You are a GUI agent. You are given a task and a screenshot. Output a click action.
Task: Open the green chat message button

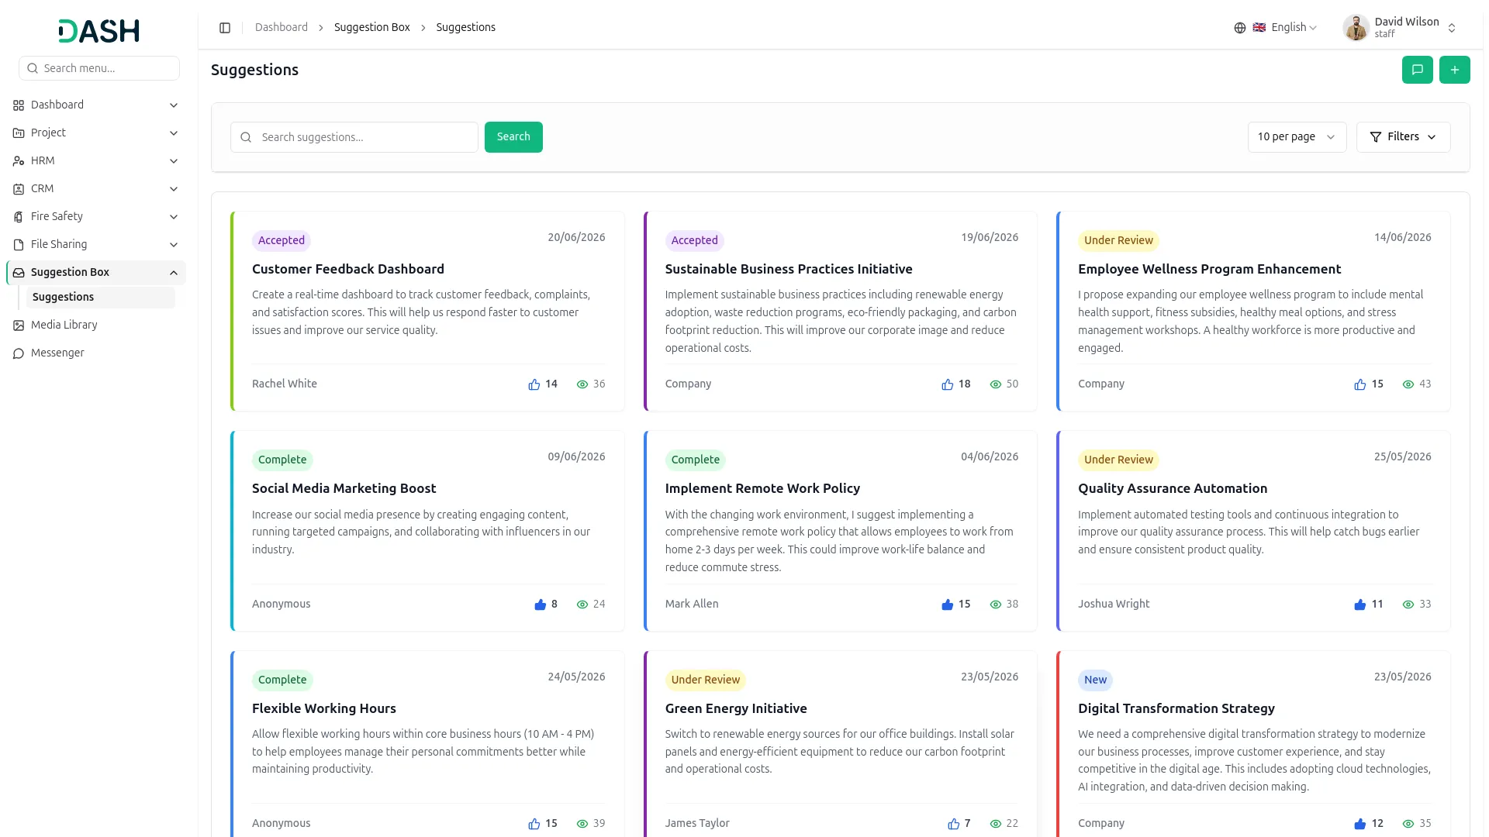(x=1417, y=70)
